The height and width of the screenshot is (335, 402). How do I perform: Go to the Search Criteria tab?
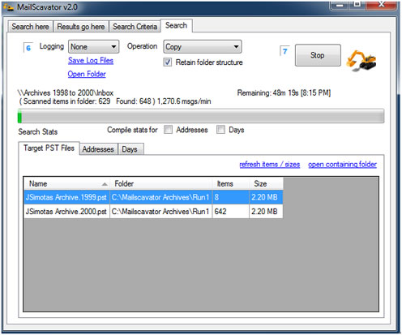pos(135,27)
